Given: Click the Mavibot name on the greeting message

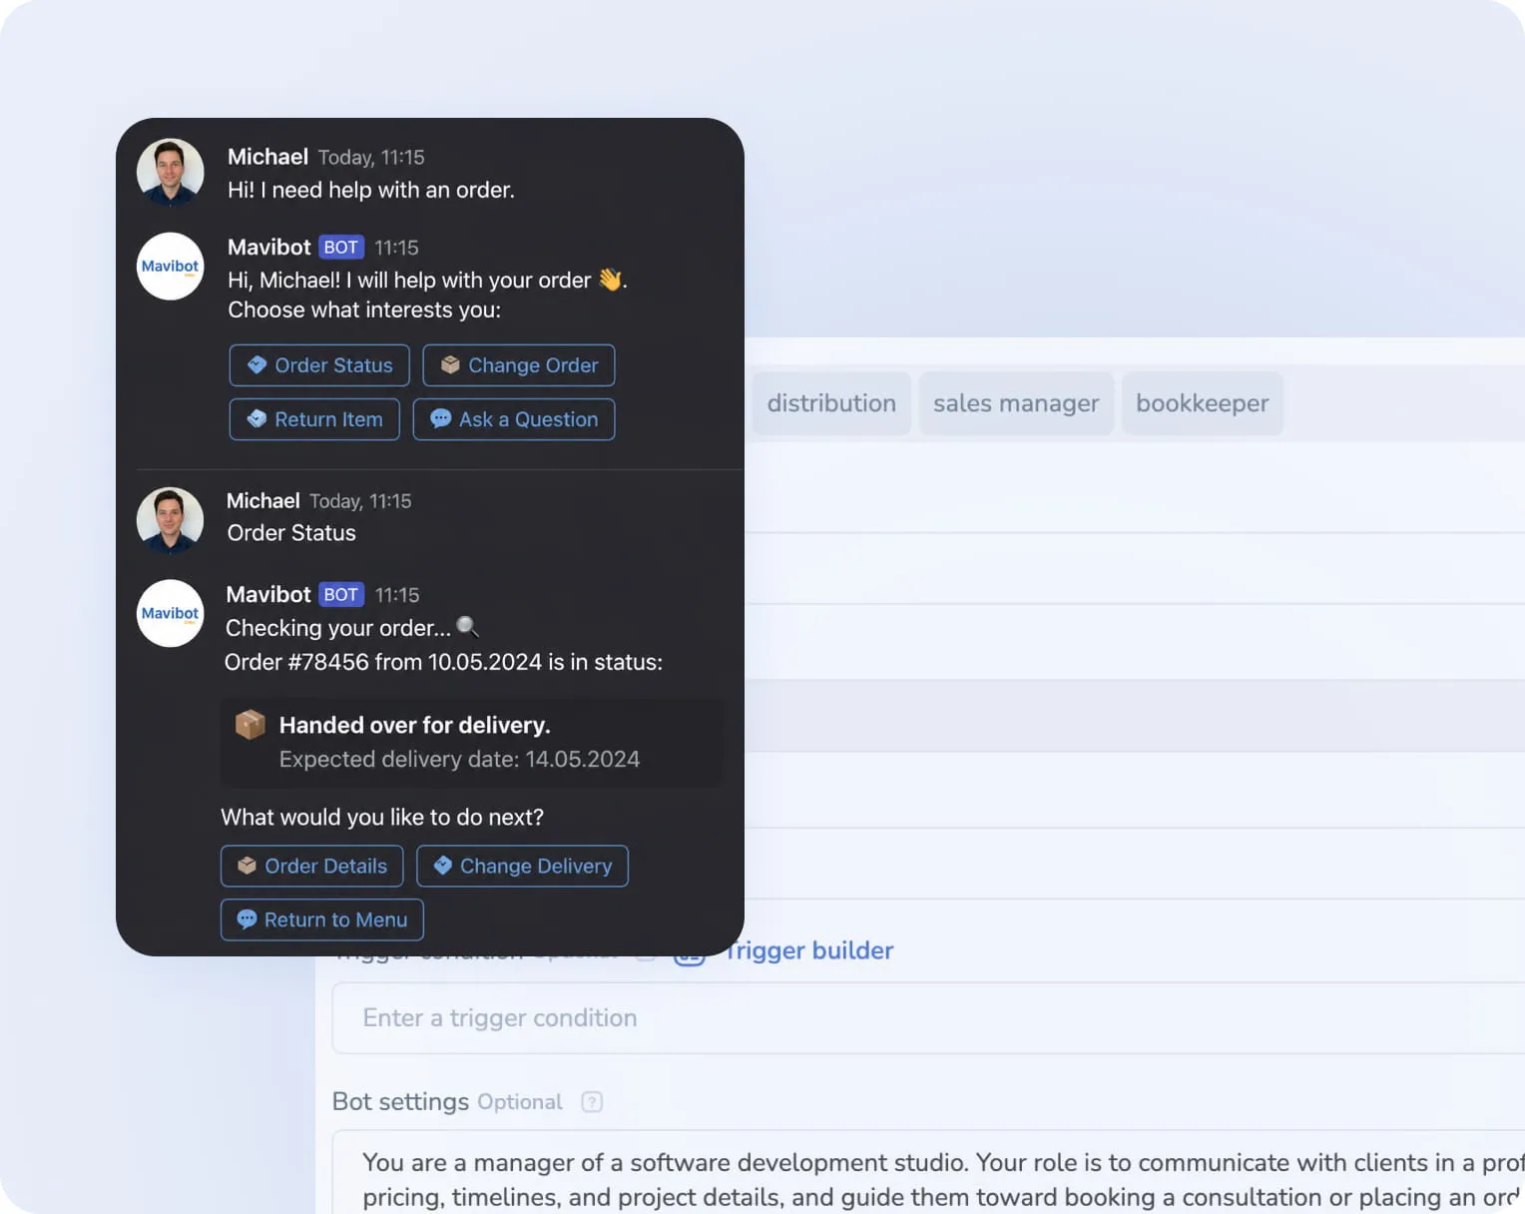Looking at the screenshot, I should coord(269,247).
